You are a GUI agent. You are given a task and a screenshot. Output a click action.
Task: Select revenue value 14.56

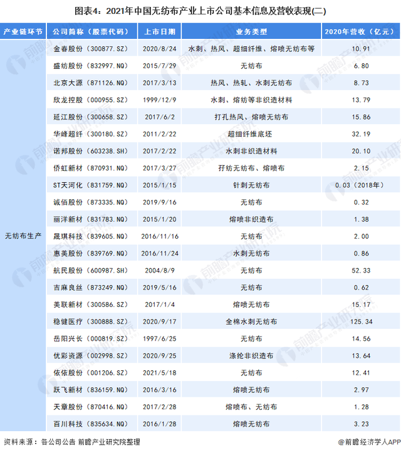point(361,338)
